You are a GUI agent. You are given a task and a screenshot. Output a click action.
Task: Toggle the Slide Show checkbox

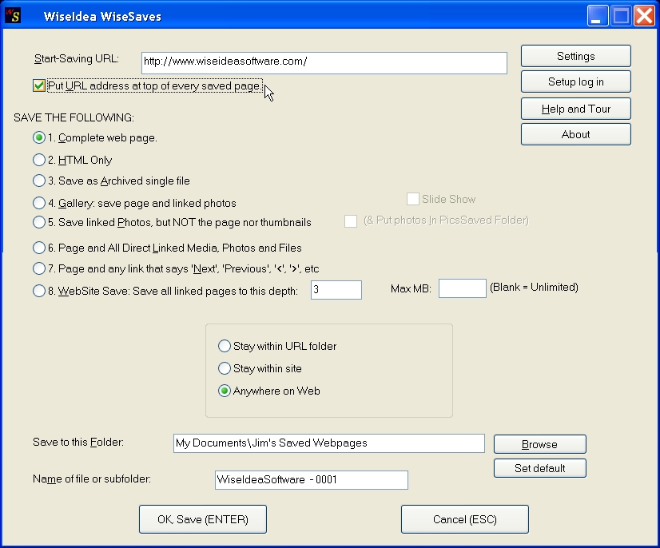tap(413, 199)
